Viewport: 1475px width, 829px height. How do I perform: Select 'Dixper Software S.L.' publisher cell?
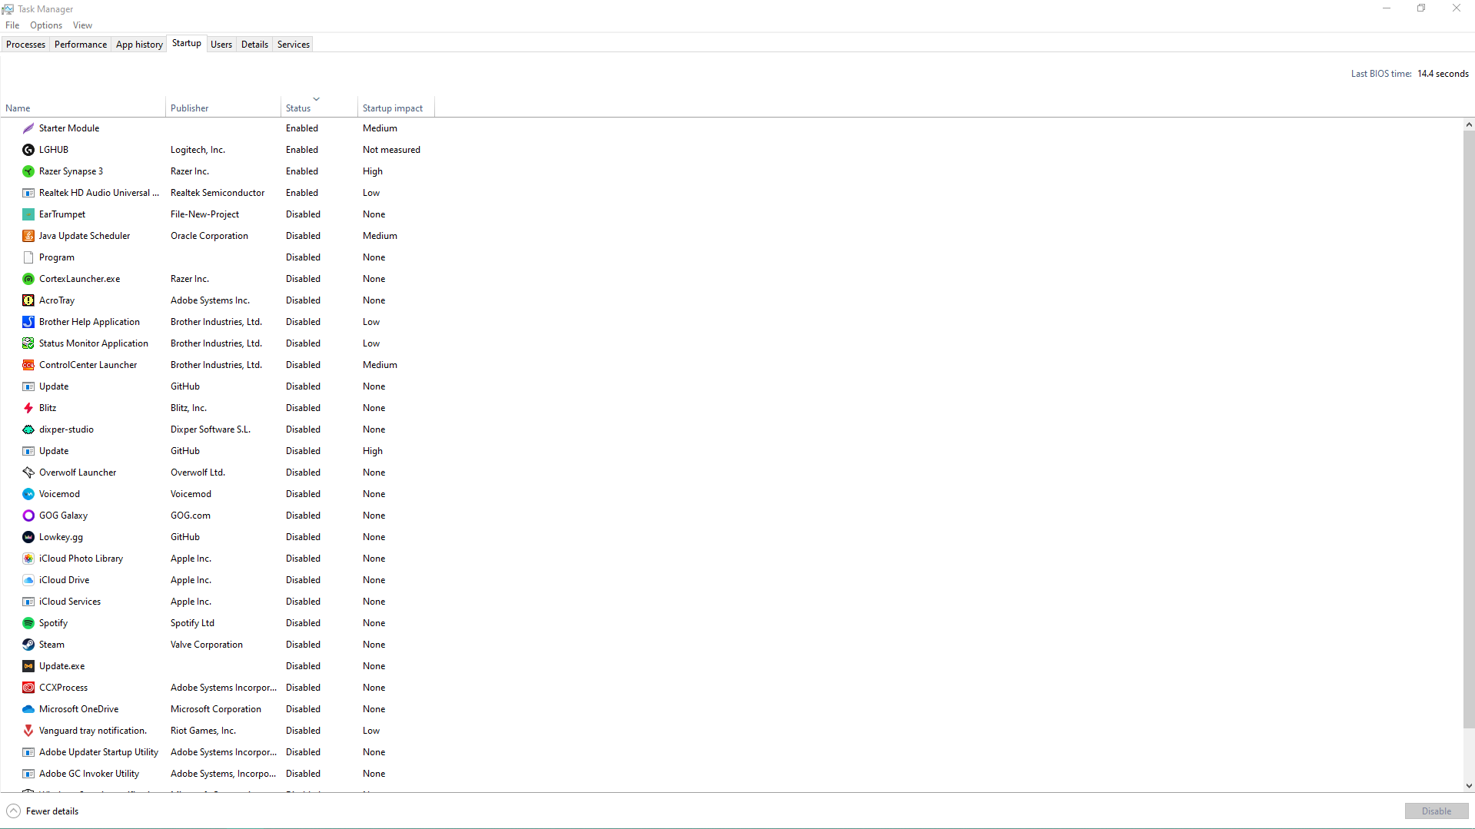[x=211, y=429]
